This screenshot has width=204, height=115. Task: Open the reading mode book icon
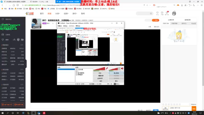click(18, 5)
